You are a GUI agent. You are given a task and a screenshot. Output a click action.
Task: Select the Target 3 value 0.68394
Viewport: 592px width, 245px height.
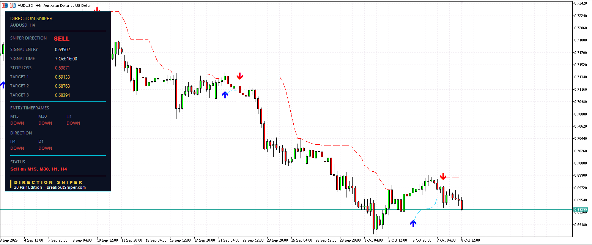62,95
